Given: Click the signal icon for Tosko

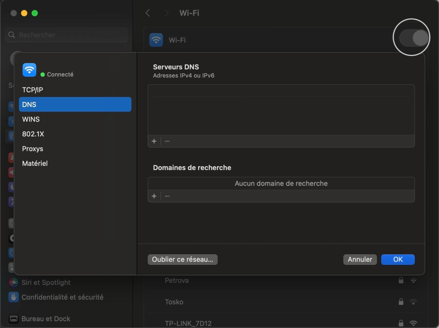Looking at the screenshot, I should [413, 302].
